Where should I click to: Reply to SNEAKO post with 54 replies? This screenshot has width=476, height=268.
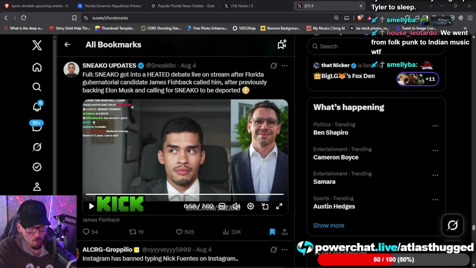pyautogui.click(x=90, y=232)
